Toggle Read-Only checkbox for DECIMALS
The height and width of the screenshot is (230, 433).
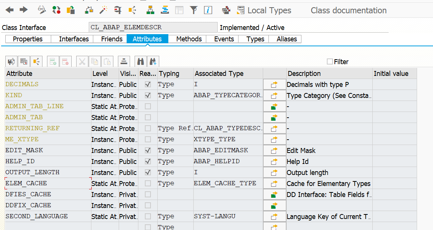coord(148,84)
